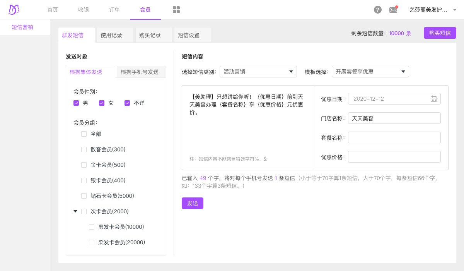Uncheck the 男 gender checkbox
464x271 pixels.
click(x=76, y=103)
